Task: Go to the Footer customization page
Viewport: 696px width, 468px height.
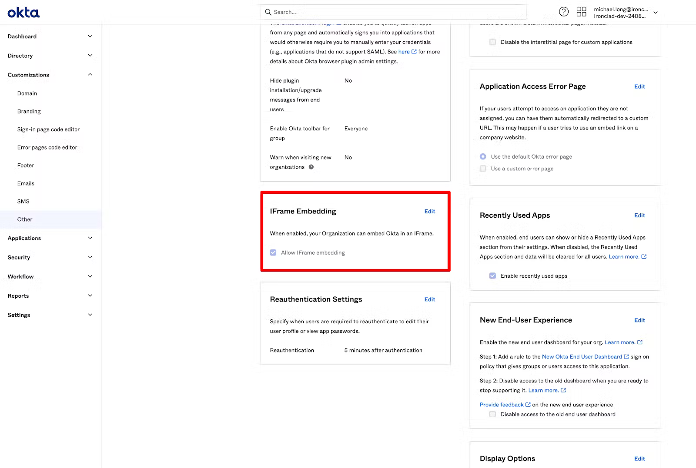Action: [26, 166]
